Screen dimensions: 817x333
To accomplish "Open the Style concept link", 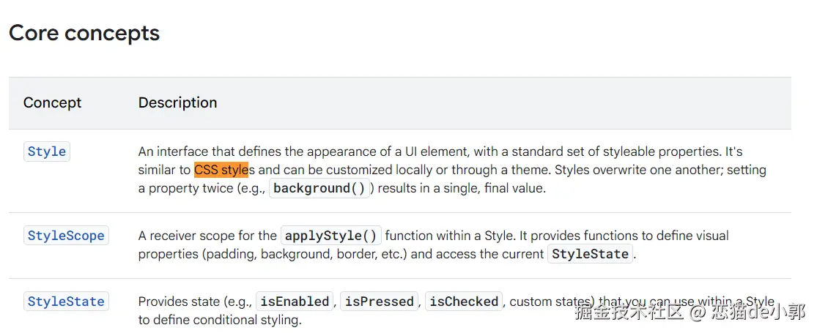I will (x=47, y=152).
